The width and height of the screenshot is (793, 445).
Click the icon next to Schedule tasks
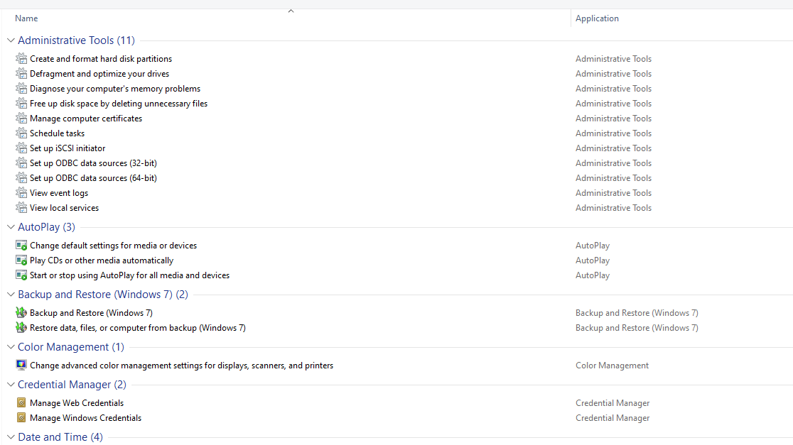[21, 133]
